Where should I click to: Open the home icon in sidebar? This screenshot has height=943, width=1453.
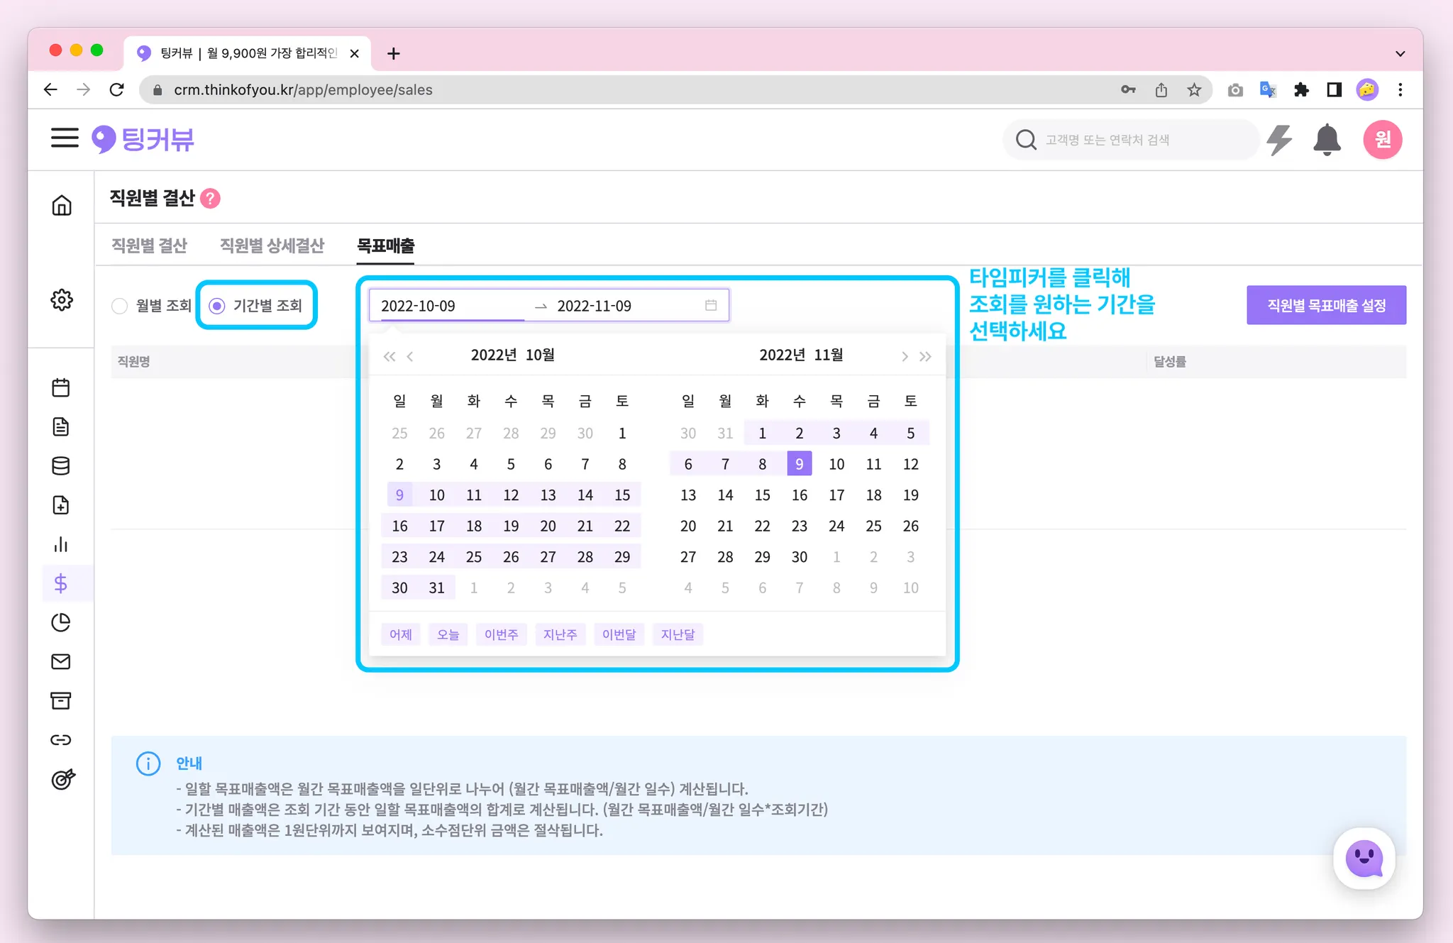click(62, 205)
